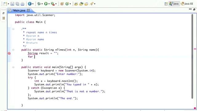Open the Run configurations dropdown arrow
The width and height of the screenshot is (197, 111).
[x=49, y=4]
